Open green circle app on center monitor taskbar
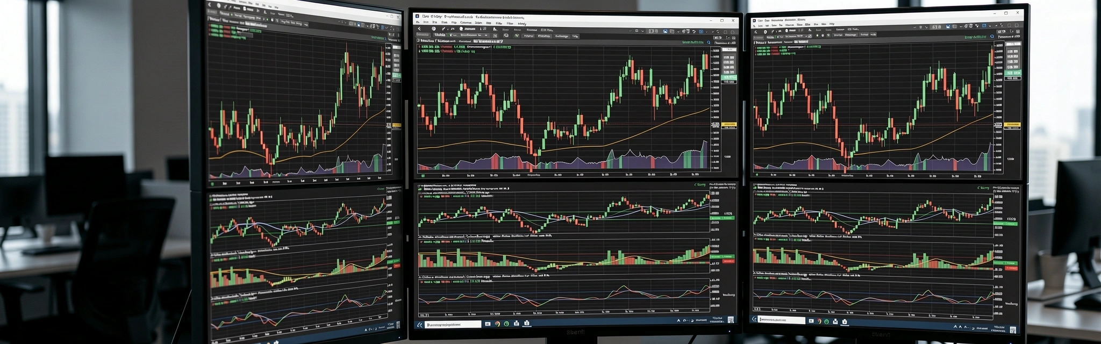The width and height of the screenshot is (1101, 344). 506,324
